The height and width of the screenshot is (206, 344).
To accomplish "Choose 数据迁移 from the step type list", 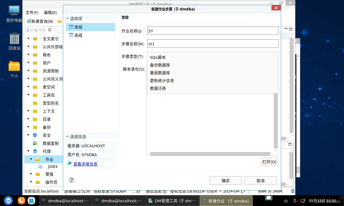I will (213, 88).
